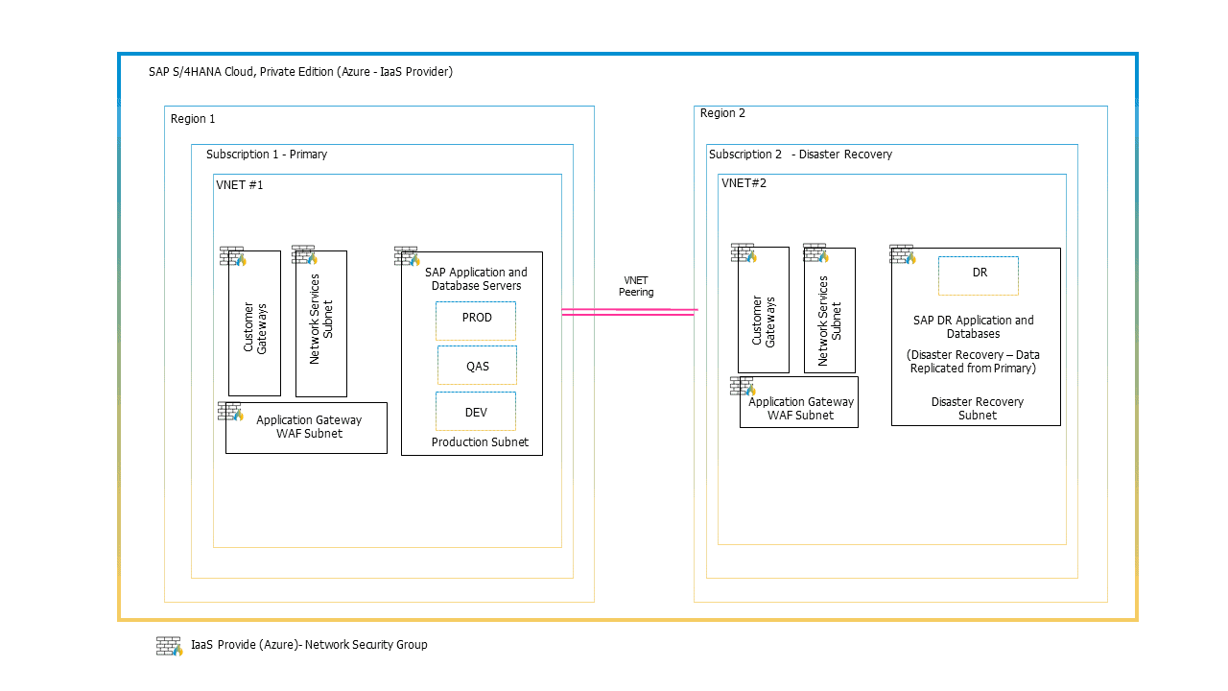The height and width of the screenshot is (691, 1228).
Task: Select the DR box in Region 2
Action: pyautogui.click(x=978, y=274)
